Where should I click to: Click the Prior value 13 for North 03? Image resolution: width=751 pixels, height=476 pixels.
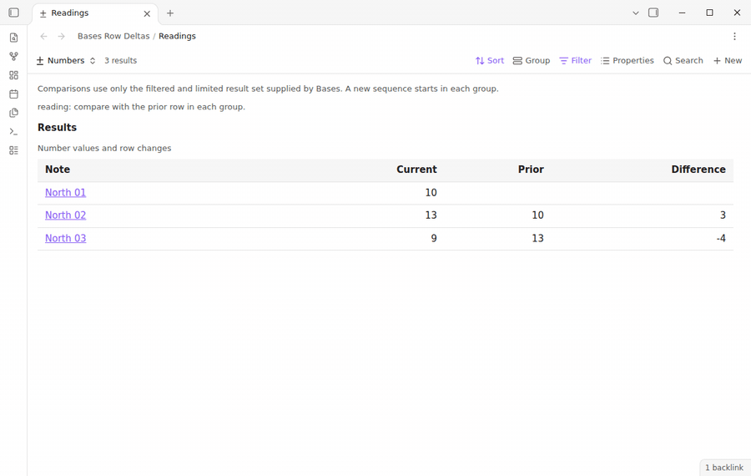(x=537, y=238)
